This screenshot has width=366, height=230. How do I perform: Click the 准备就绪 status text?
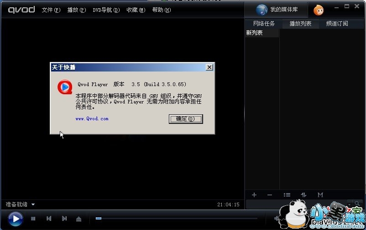pyautogui.click(x=16, y=204)
